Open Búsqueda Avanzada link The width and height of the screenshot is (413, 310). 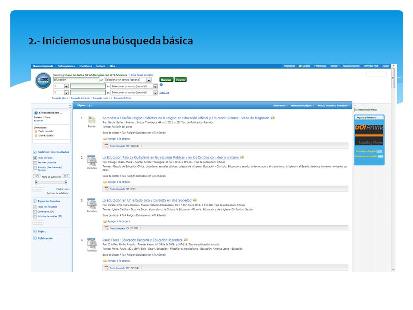[x=80, y=98]
